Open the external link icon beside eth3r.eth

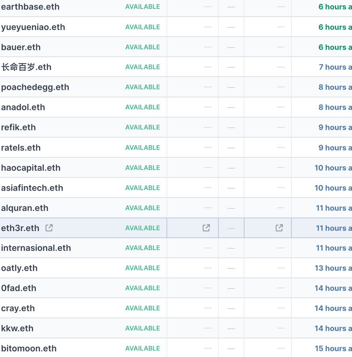click(x=49, y=228)
